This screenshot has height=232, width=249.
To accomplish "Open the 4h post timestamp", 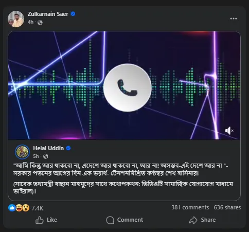I will click(x=30, y=22).
